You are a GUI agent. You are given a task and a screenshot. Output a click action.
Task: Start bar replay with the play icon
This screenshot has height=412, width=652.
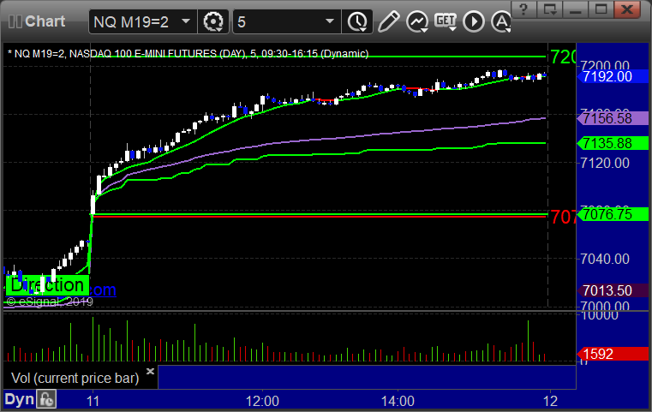[474, 21]
